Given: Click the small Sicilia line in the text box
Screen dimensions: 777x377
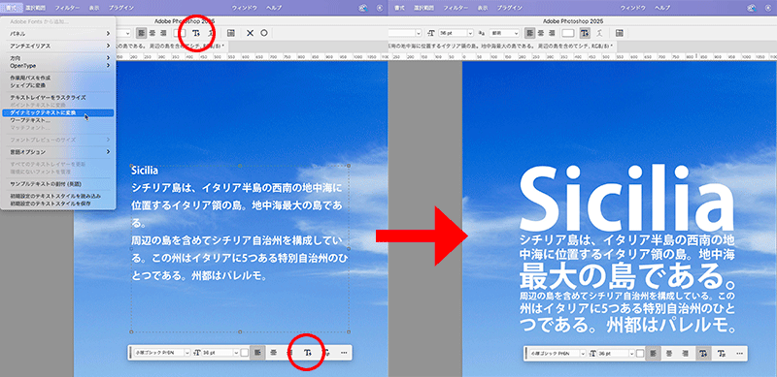Looking at the screenshot, I should [145, 171].
